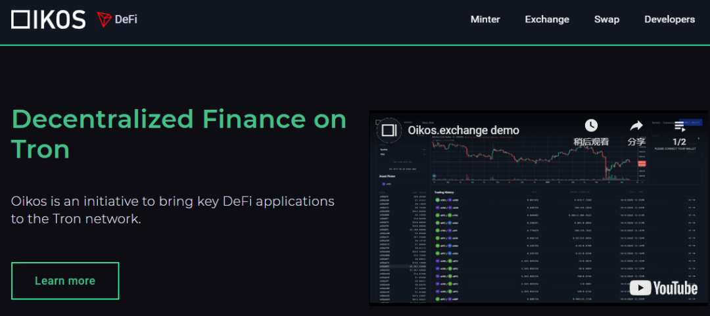Open the Minter page

point(485,20)
